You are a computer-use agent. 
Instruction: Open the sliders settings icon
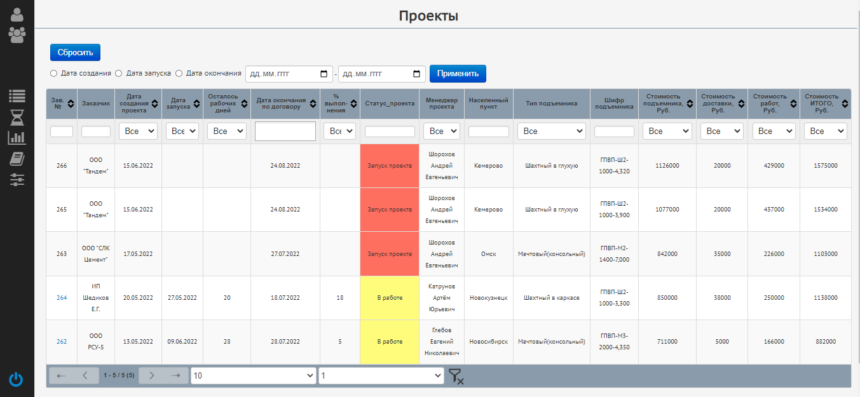17,179
